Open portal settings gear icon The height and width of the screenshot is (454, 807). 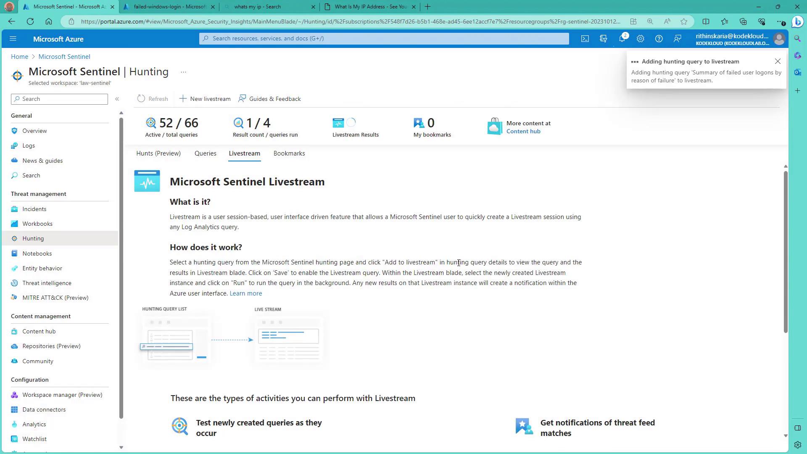click(640, 39)
